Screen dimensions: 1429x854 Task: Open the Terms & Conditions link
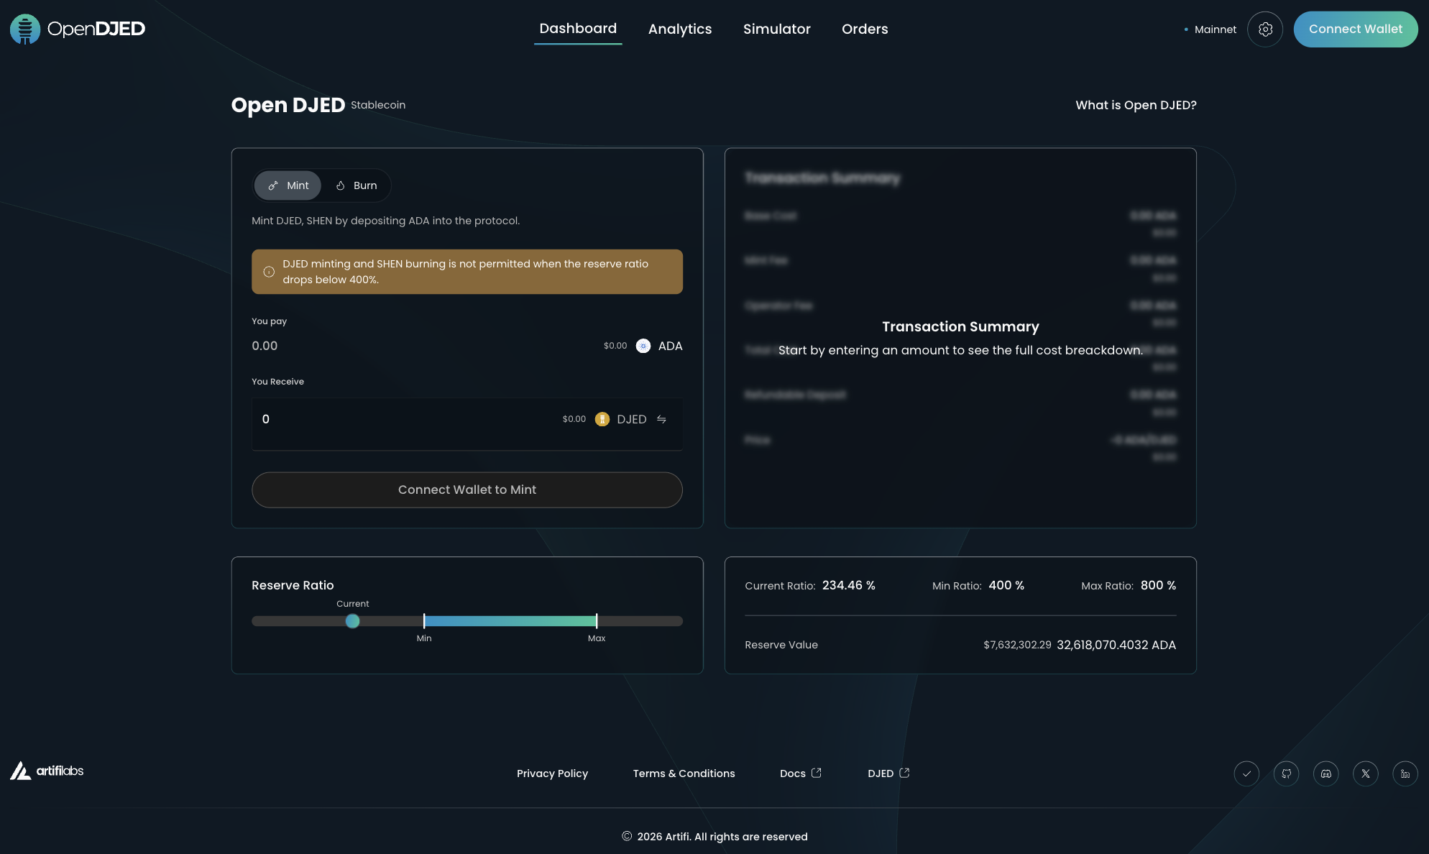684,773
